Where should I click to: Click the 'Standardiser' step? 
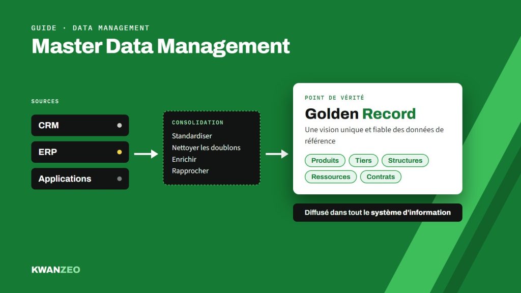(192, 136)
